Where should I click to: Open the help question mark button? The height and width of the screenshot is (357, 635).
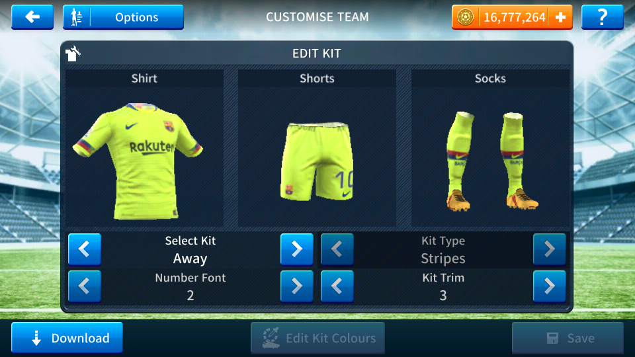pos(602,17)
